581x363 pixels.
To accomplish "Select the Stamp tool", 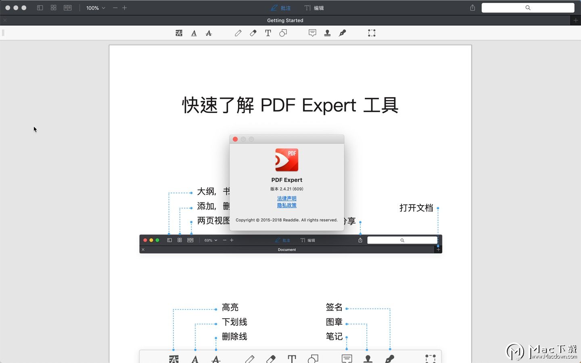I will [327, 33].
